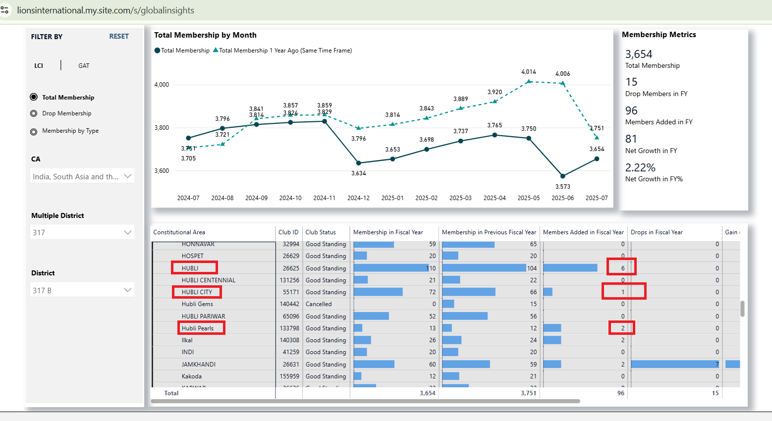Expand the Multiple District dropdown set to 317
The image size is (772, 421).
pyautogui.click(x=82, y=232)
